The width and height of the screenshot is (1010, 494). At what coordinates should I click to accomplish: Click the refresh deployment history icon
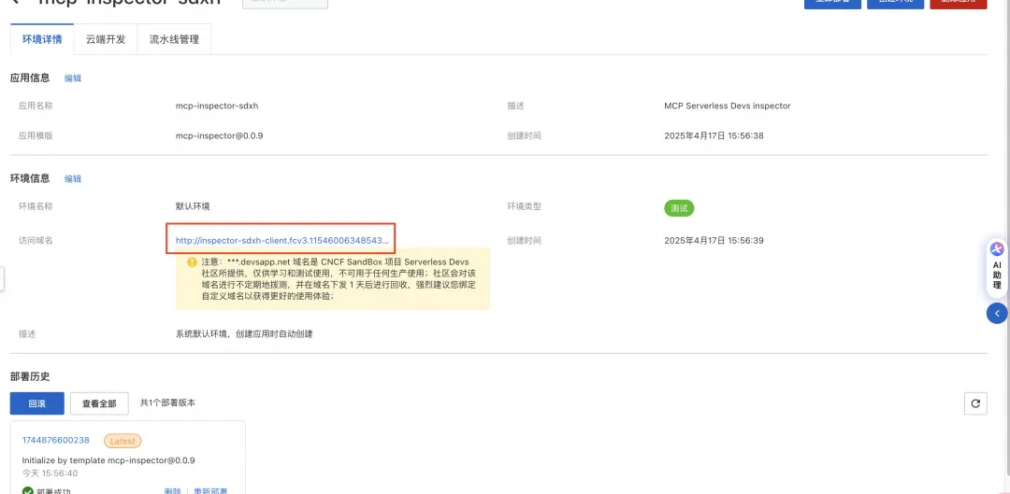tap(975, 403)
